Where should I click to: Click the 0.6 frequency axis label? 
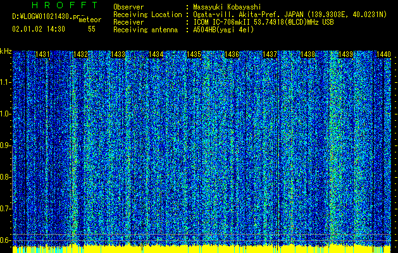tap(6, 240)
